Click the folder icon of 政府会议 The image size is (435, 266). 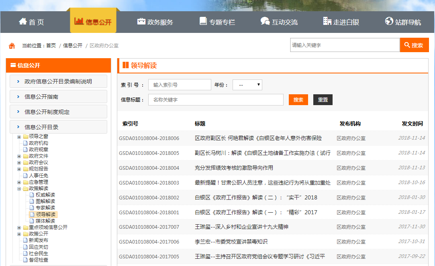(26, 162)
